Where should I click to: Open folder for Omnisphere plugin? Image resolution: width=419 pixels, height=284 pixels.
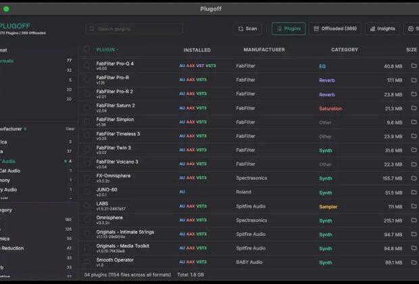pyautogui.click(x=414, y=220)
